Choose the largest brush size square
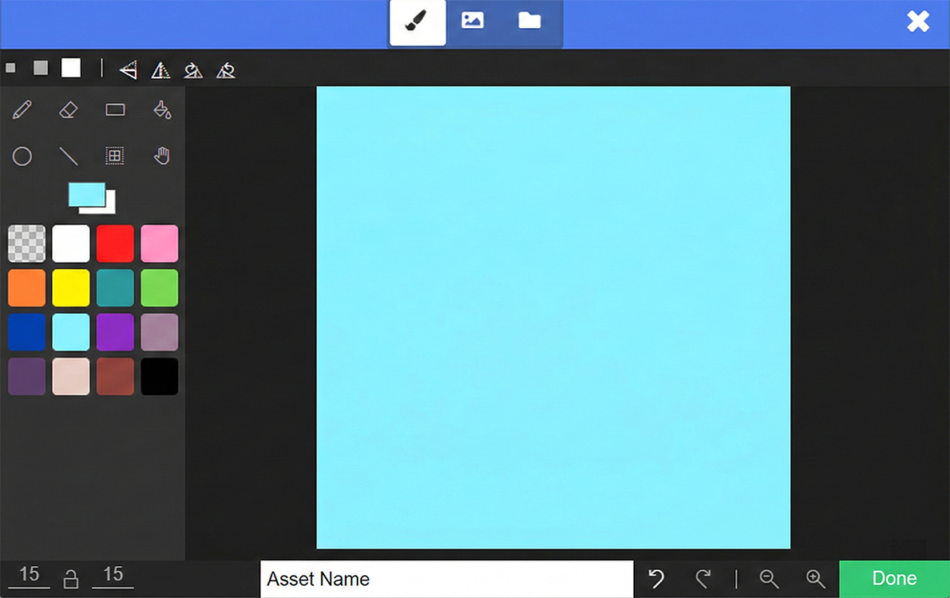This screenshot has height=598, width=950. [x=71, y=68]
